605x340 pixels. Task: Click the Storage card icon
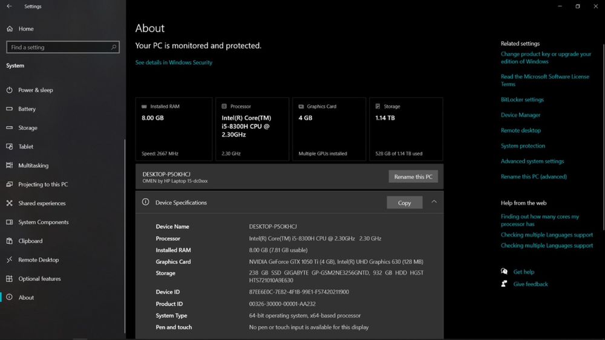pyautogui.click(x=378, y=106)
